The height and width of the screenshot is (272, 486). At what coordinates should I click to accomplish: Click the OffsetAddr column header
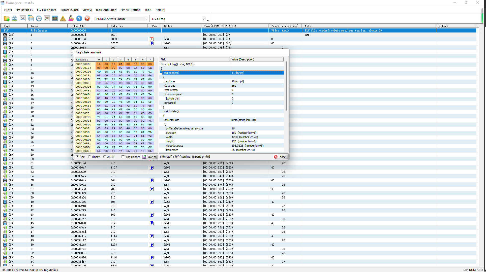(88, 26)
